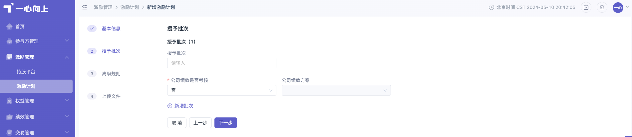Collapse the sidebar via menu fold icon
Screen dimensions: 632x137
[85, 7]
